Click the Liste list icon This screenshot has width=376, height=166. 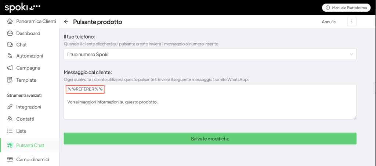pyautogui.click(x=10, y=131)
